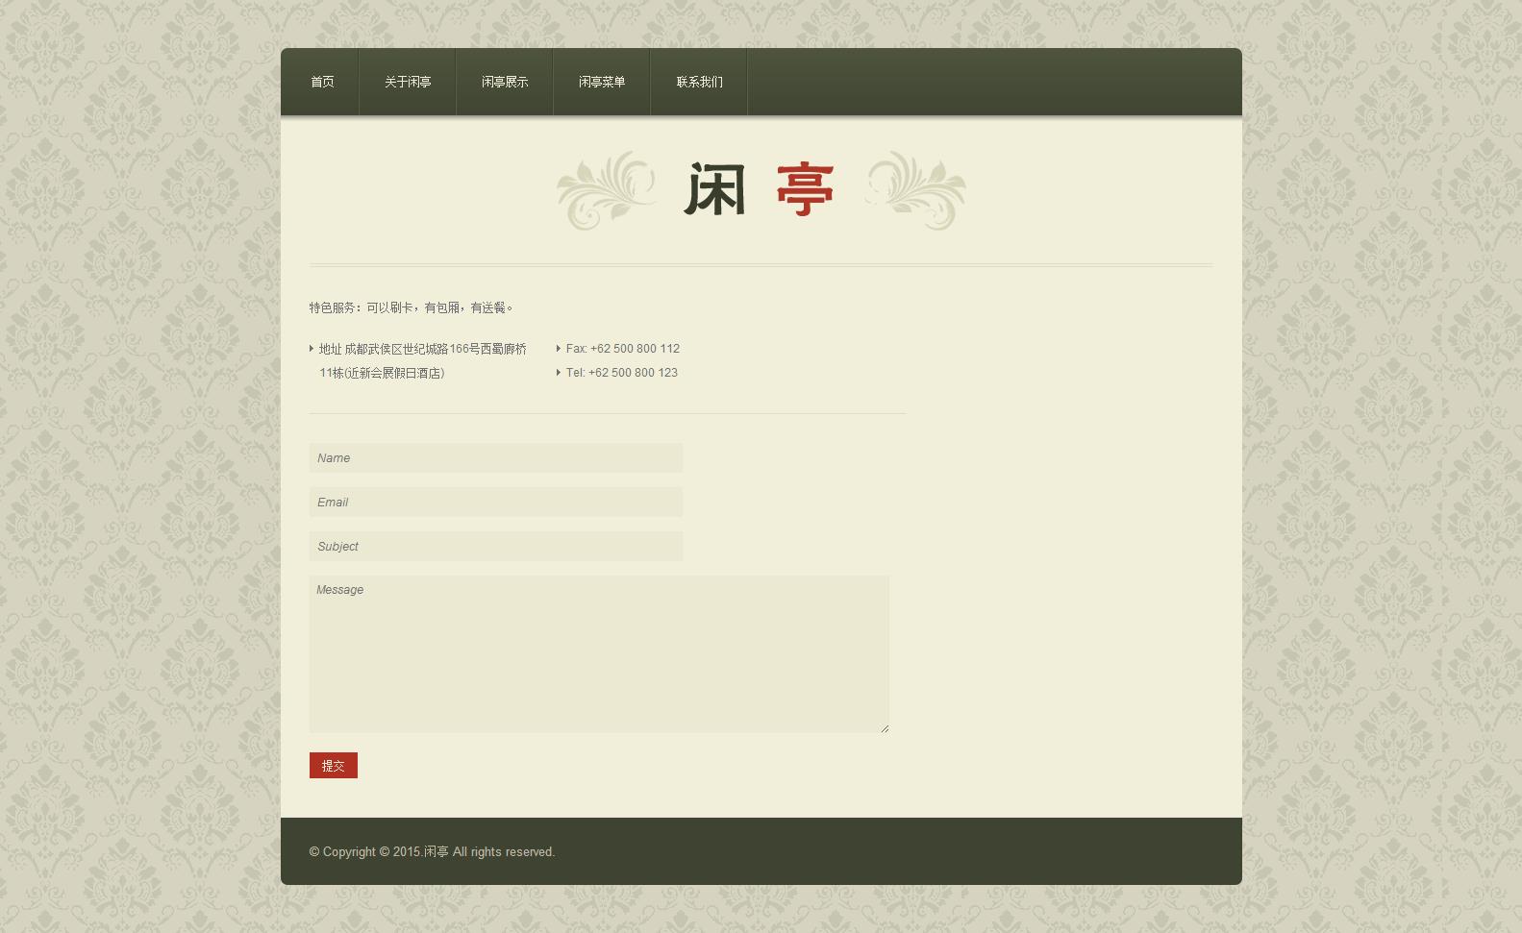The image size is (1522, 933).
Task: Open the 关于闲亭 page from navigation
Action: click(x=408, y=83)
